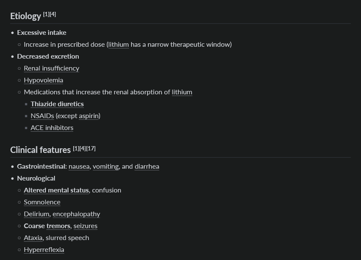Open the Somnolence link
Image resolution: width=361 pixels, height=260 pixels.
(42, 202)
